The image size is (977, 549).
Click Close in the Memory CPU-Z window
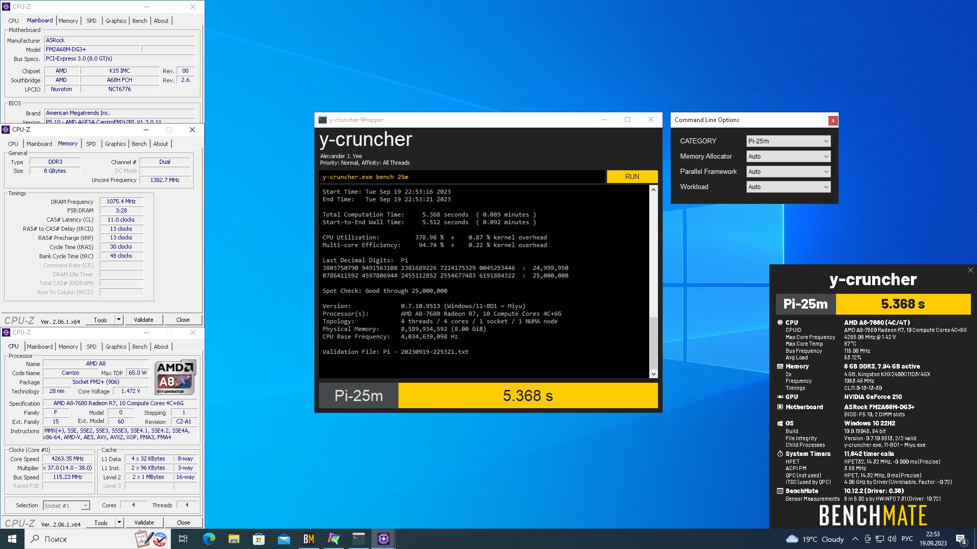point(183,320)
